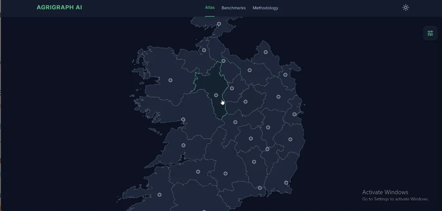The height and width of the screenshot is (211, 442).
Task: Toggle the light/dark theme sun icon
Action: pos(406,8)
